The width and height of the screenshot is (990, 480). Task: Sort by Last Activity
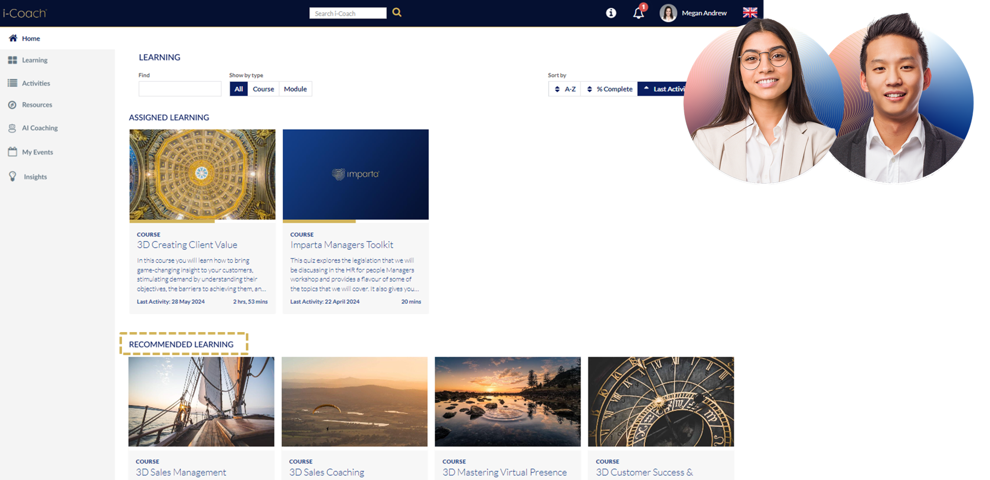pyautogui.click(x=663, y=89)
